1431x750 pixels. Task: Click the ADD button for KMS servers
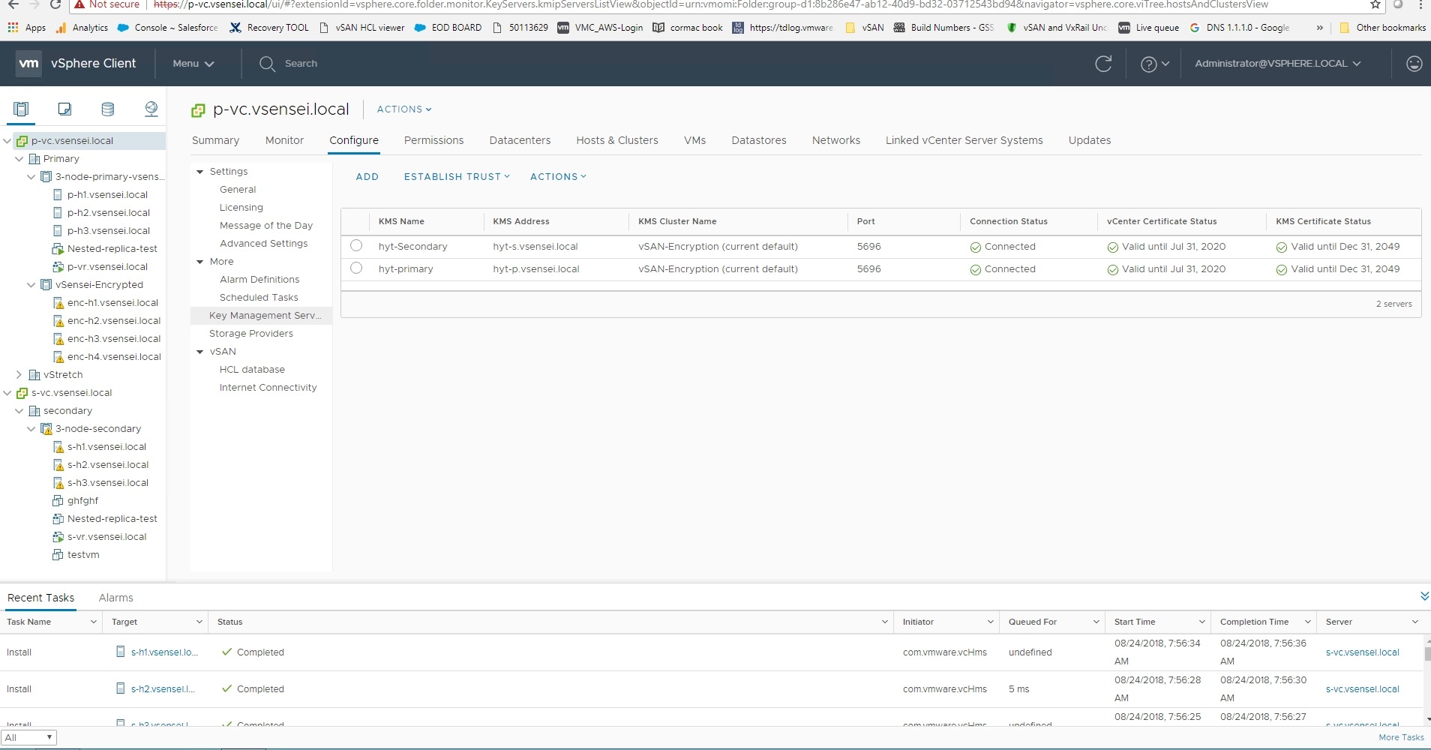[x=367, y=177]
